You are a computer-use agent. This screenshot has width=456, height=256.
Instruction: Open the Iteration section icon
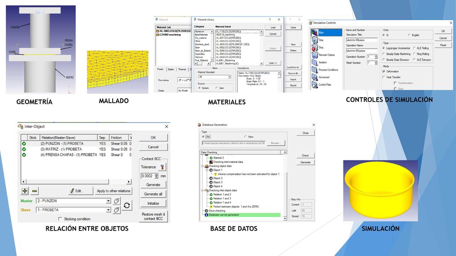click(314, 62)
